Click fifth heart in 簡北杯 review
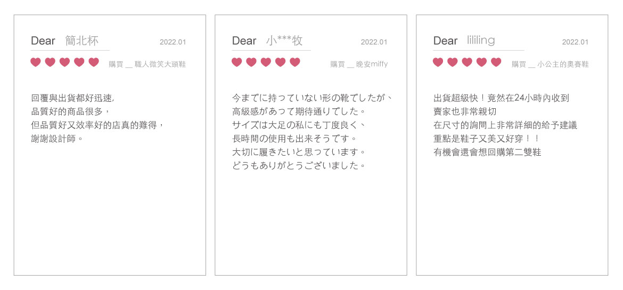623x290 pixels. point(94,62)
